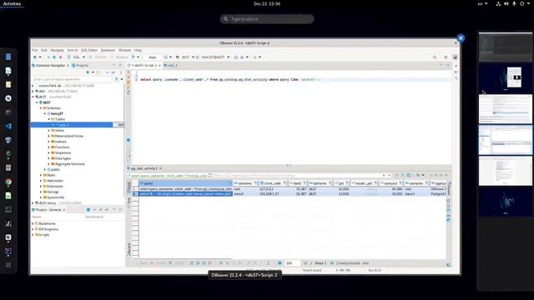Open the Help menu

[x=138, y=50]
